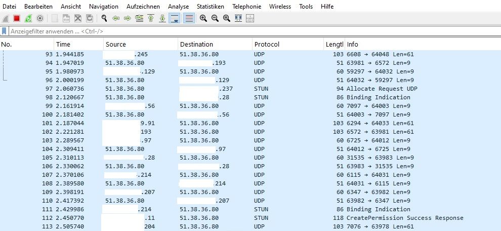
Task: Click the shark fin start capture icon
Action: tap(6, 19)
